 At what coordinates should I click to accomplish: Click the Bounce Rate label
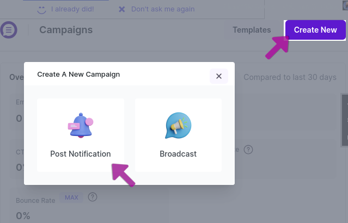tap(35, 201)
